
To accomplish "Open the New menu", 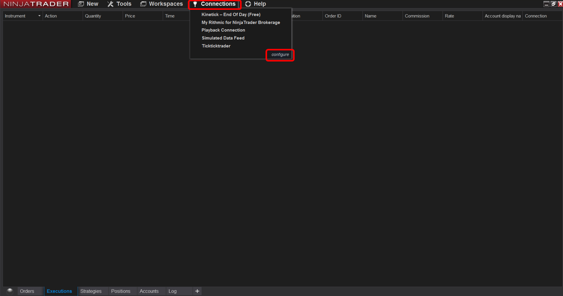I will coord(88,4).
